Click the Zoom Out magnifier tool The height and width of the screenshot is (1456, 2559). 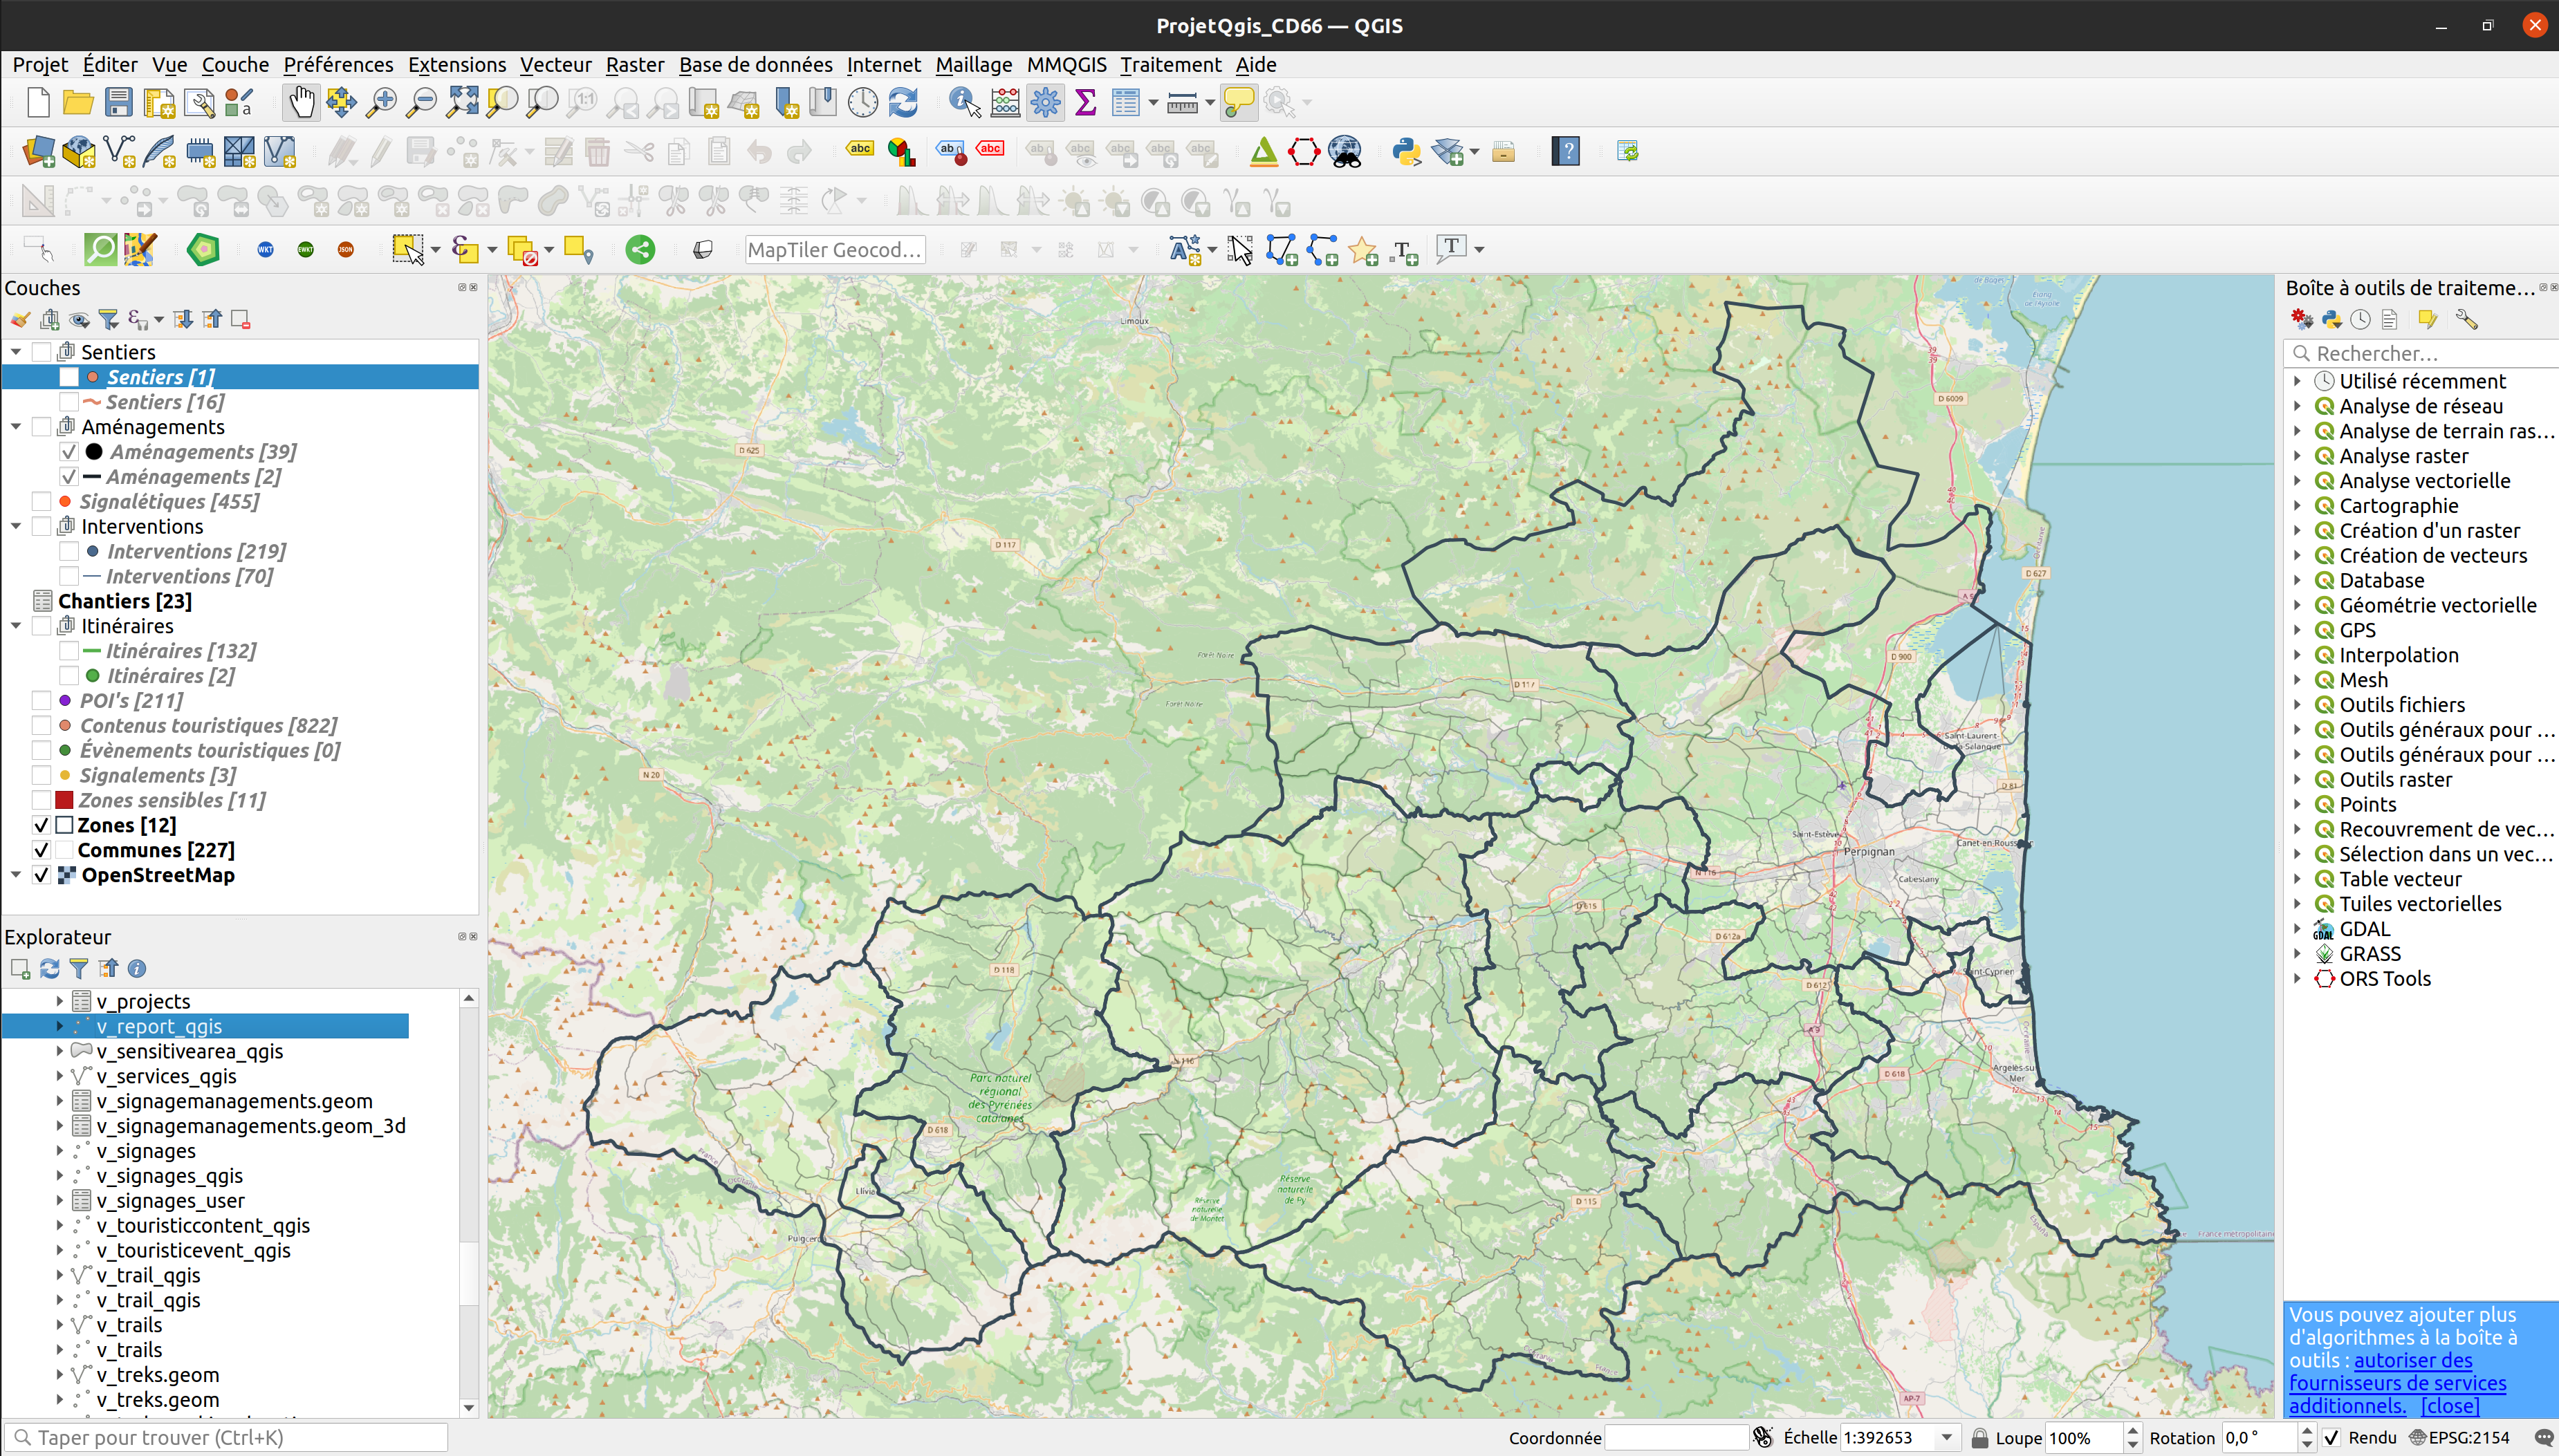click(421, 102)
